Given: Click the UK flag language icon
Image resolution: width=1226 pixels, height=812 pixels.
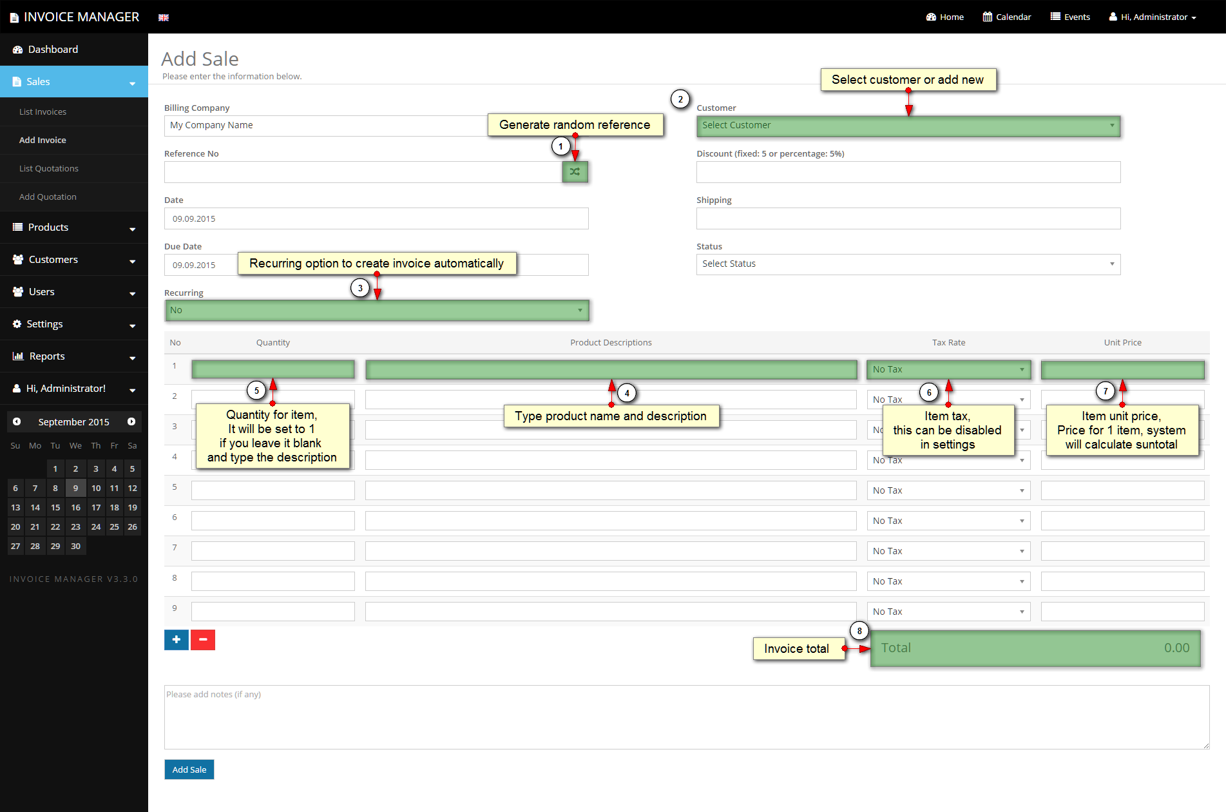Looking at the screenshot, I should tap(164, 17).
